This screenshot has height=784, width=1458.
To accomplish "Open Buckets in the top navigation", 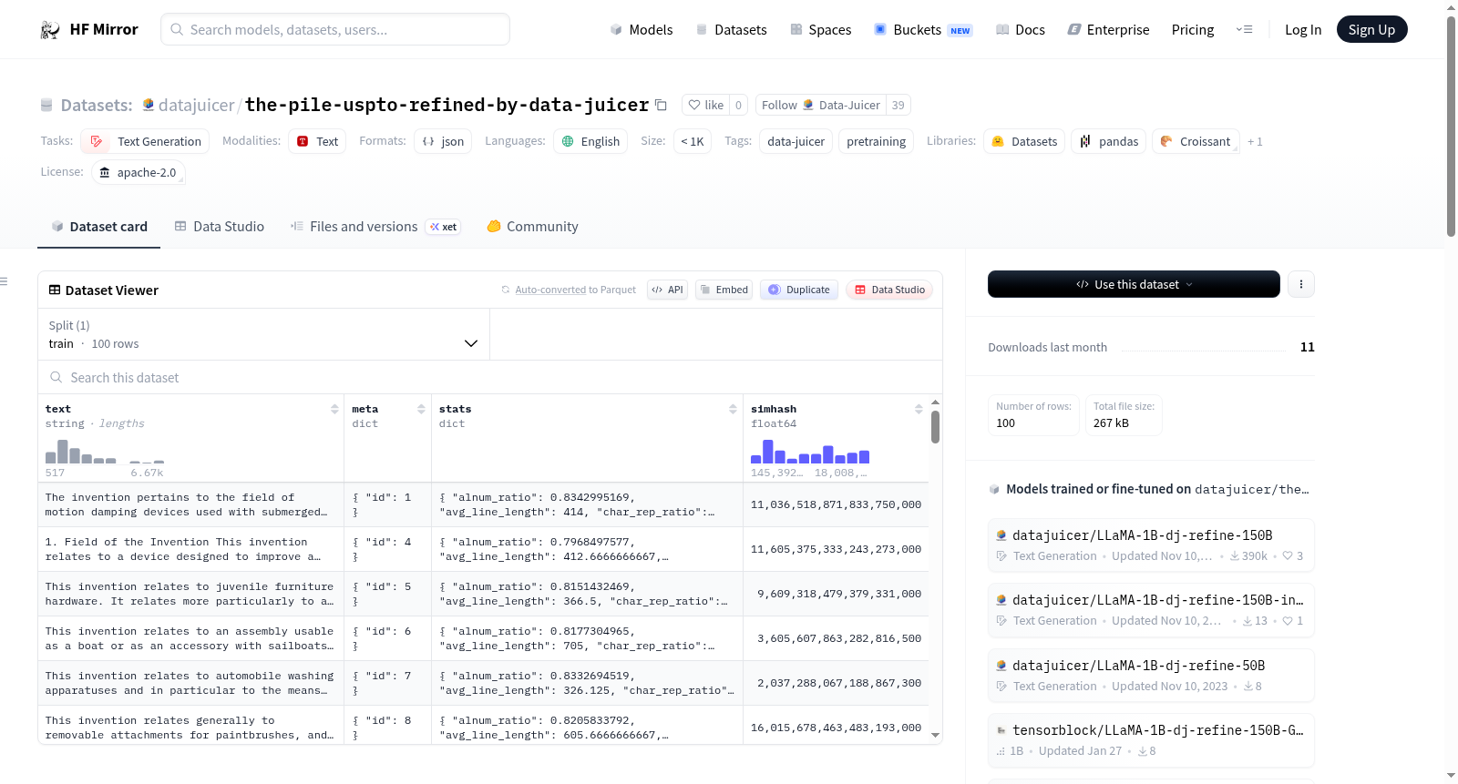I will [923, 30].
